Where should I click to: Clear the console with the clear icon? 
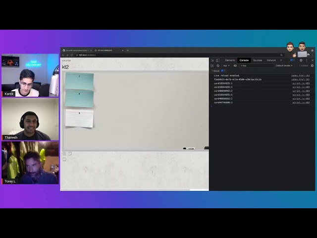(218, 66)
